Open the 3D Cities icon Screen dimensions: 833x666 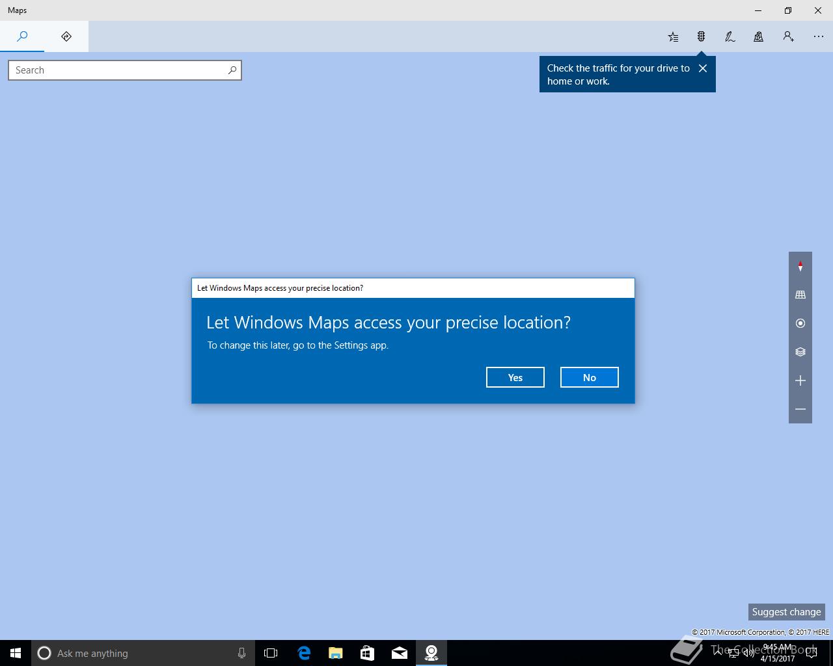759,36
